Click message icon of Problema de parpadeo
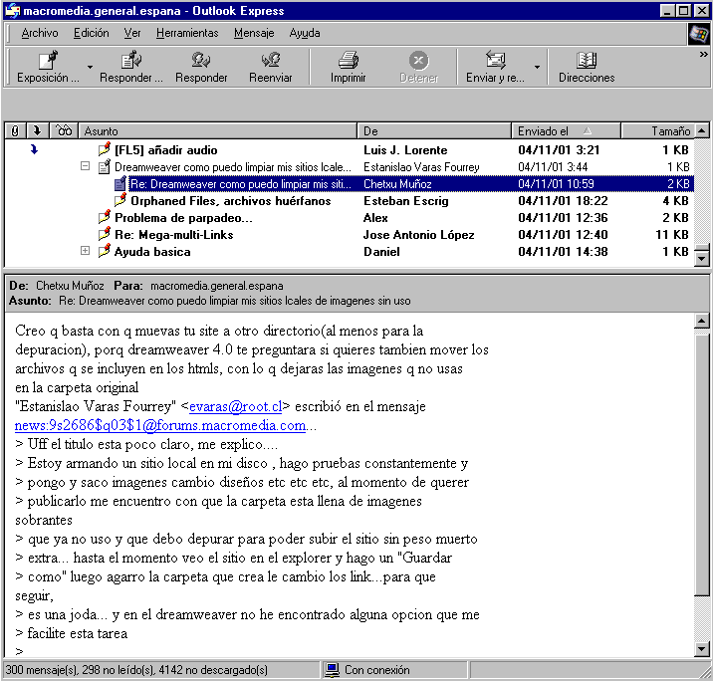 [105, 217]
